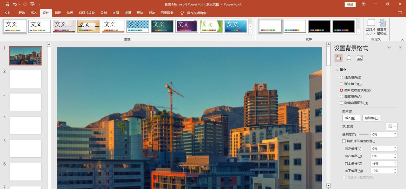The height and width of the screenshot is (189, 406).
Task: Click the Insert (插入(R)...) picture button
Action: point(351,118)
